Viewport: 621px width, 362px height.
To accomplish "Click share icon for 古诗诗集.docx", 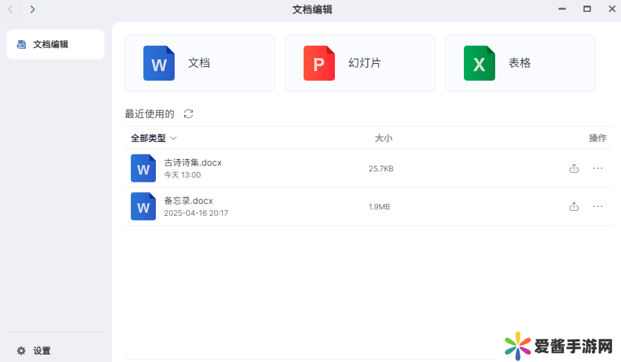I will click(574, 168).
